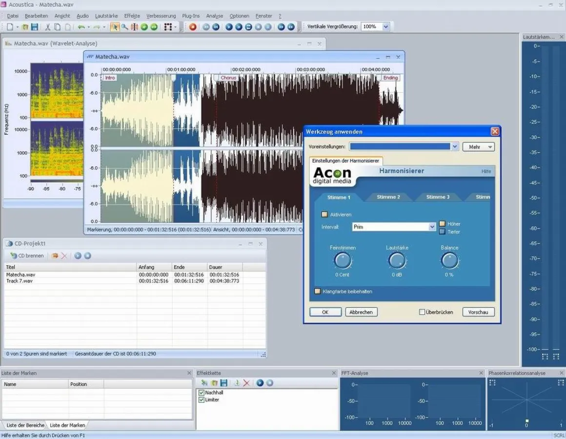Open the Vertikale Vergrößerung 100% dropdown

click(385, 27)
